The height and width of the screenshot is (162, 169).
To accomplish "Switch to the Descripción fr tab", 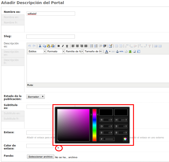I will [x=13, y=62].
